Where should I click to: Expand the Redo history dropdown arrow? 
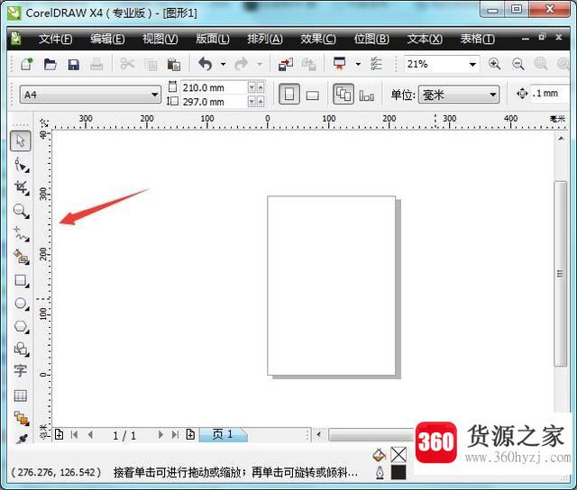coord(260,64)
